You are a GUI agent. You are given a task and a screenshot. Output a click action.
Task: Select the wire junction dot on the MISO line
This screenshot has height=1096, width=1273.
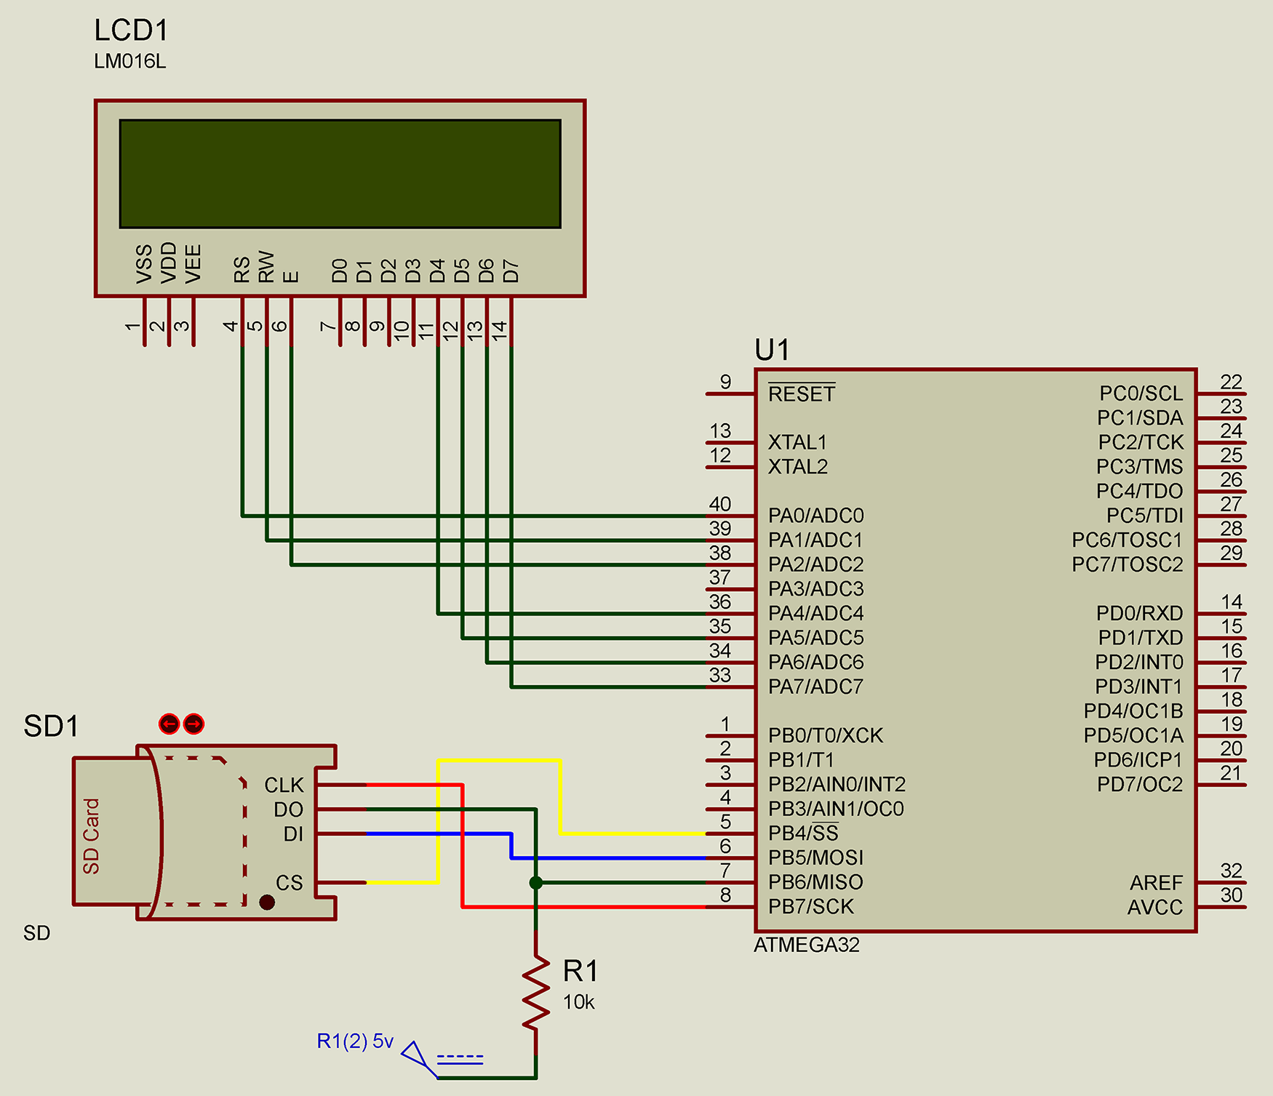(536, 882)
